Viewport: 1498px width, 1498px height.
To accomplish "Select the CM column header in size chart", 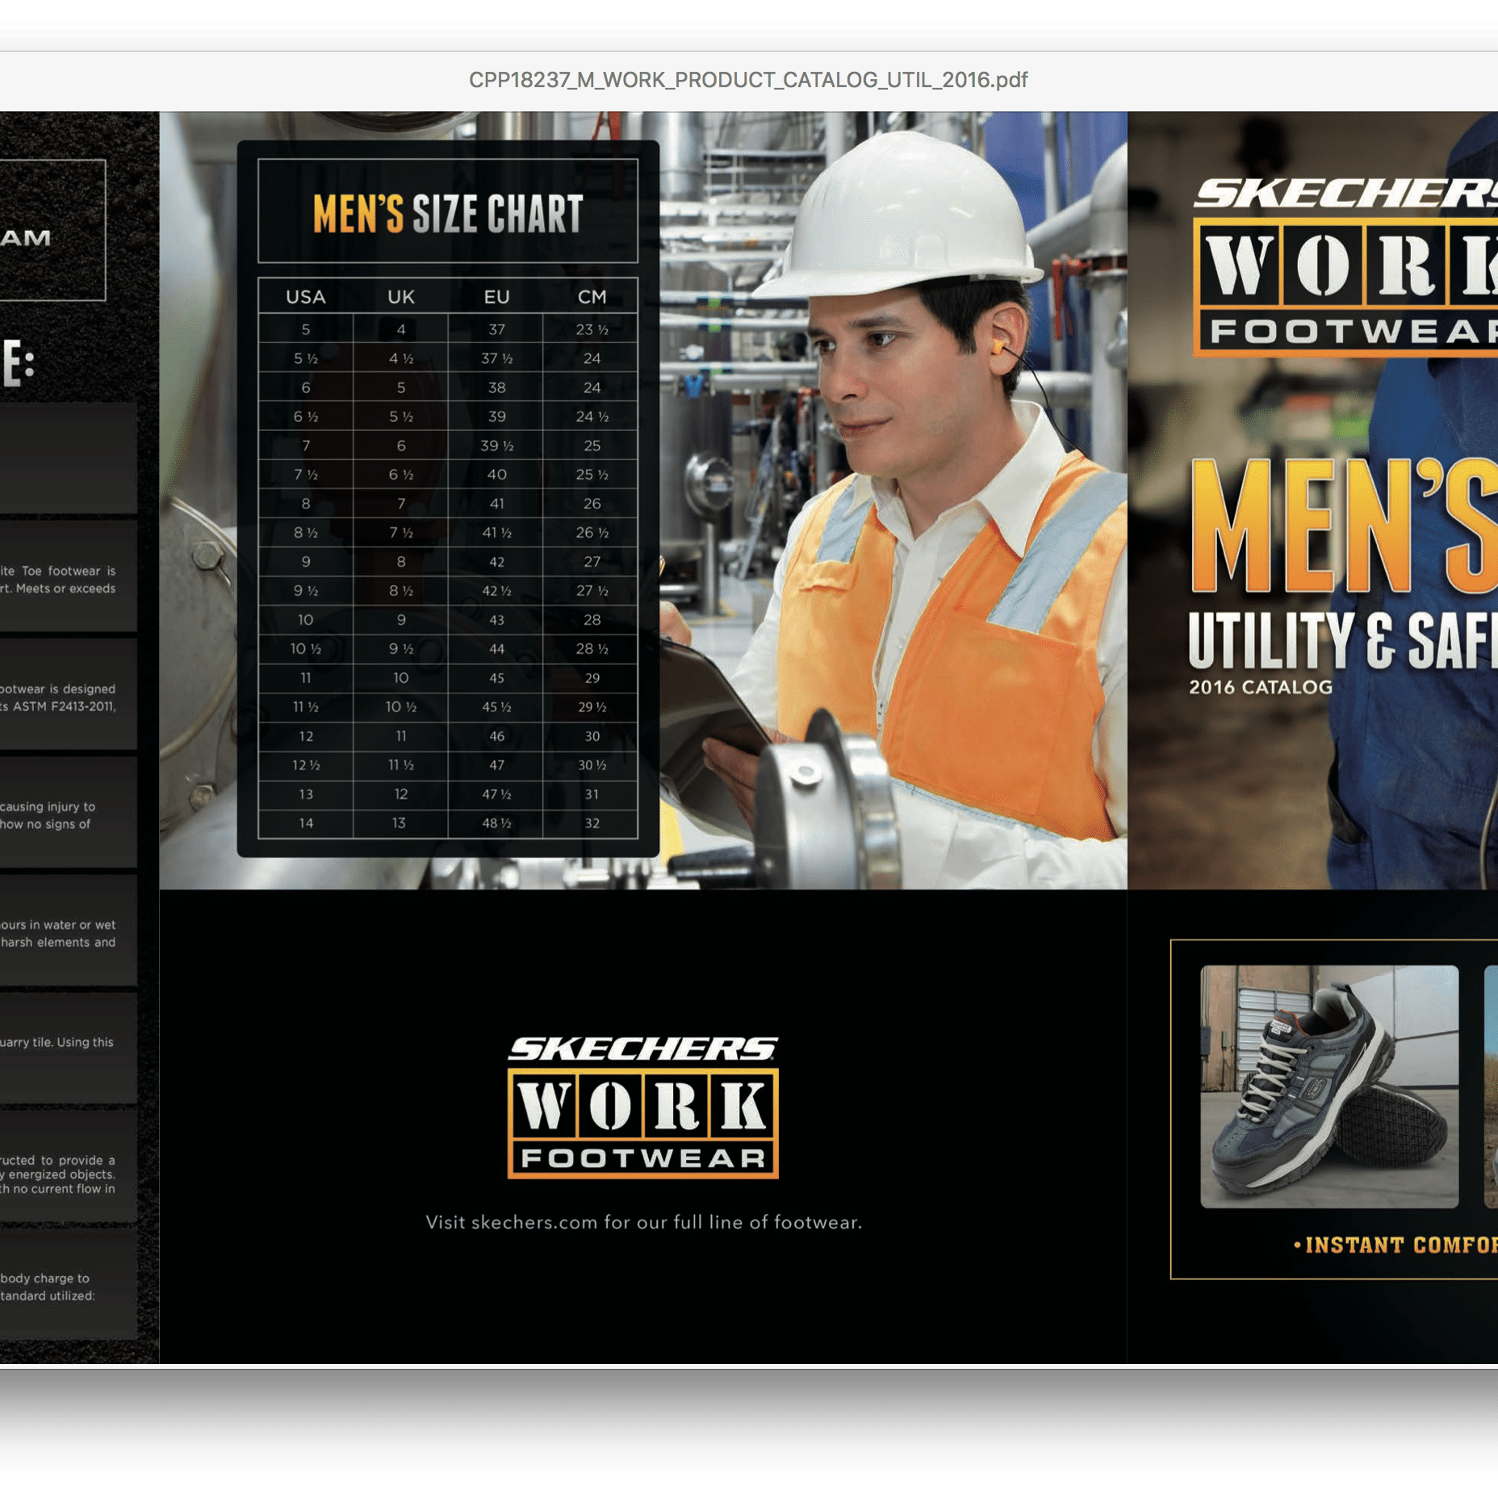I will (x=592, y=297).
